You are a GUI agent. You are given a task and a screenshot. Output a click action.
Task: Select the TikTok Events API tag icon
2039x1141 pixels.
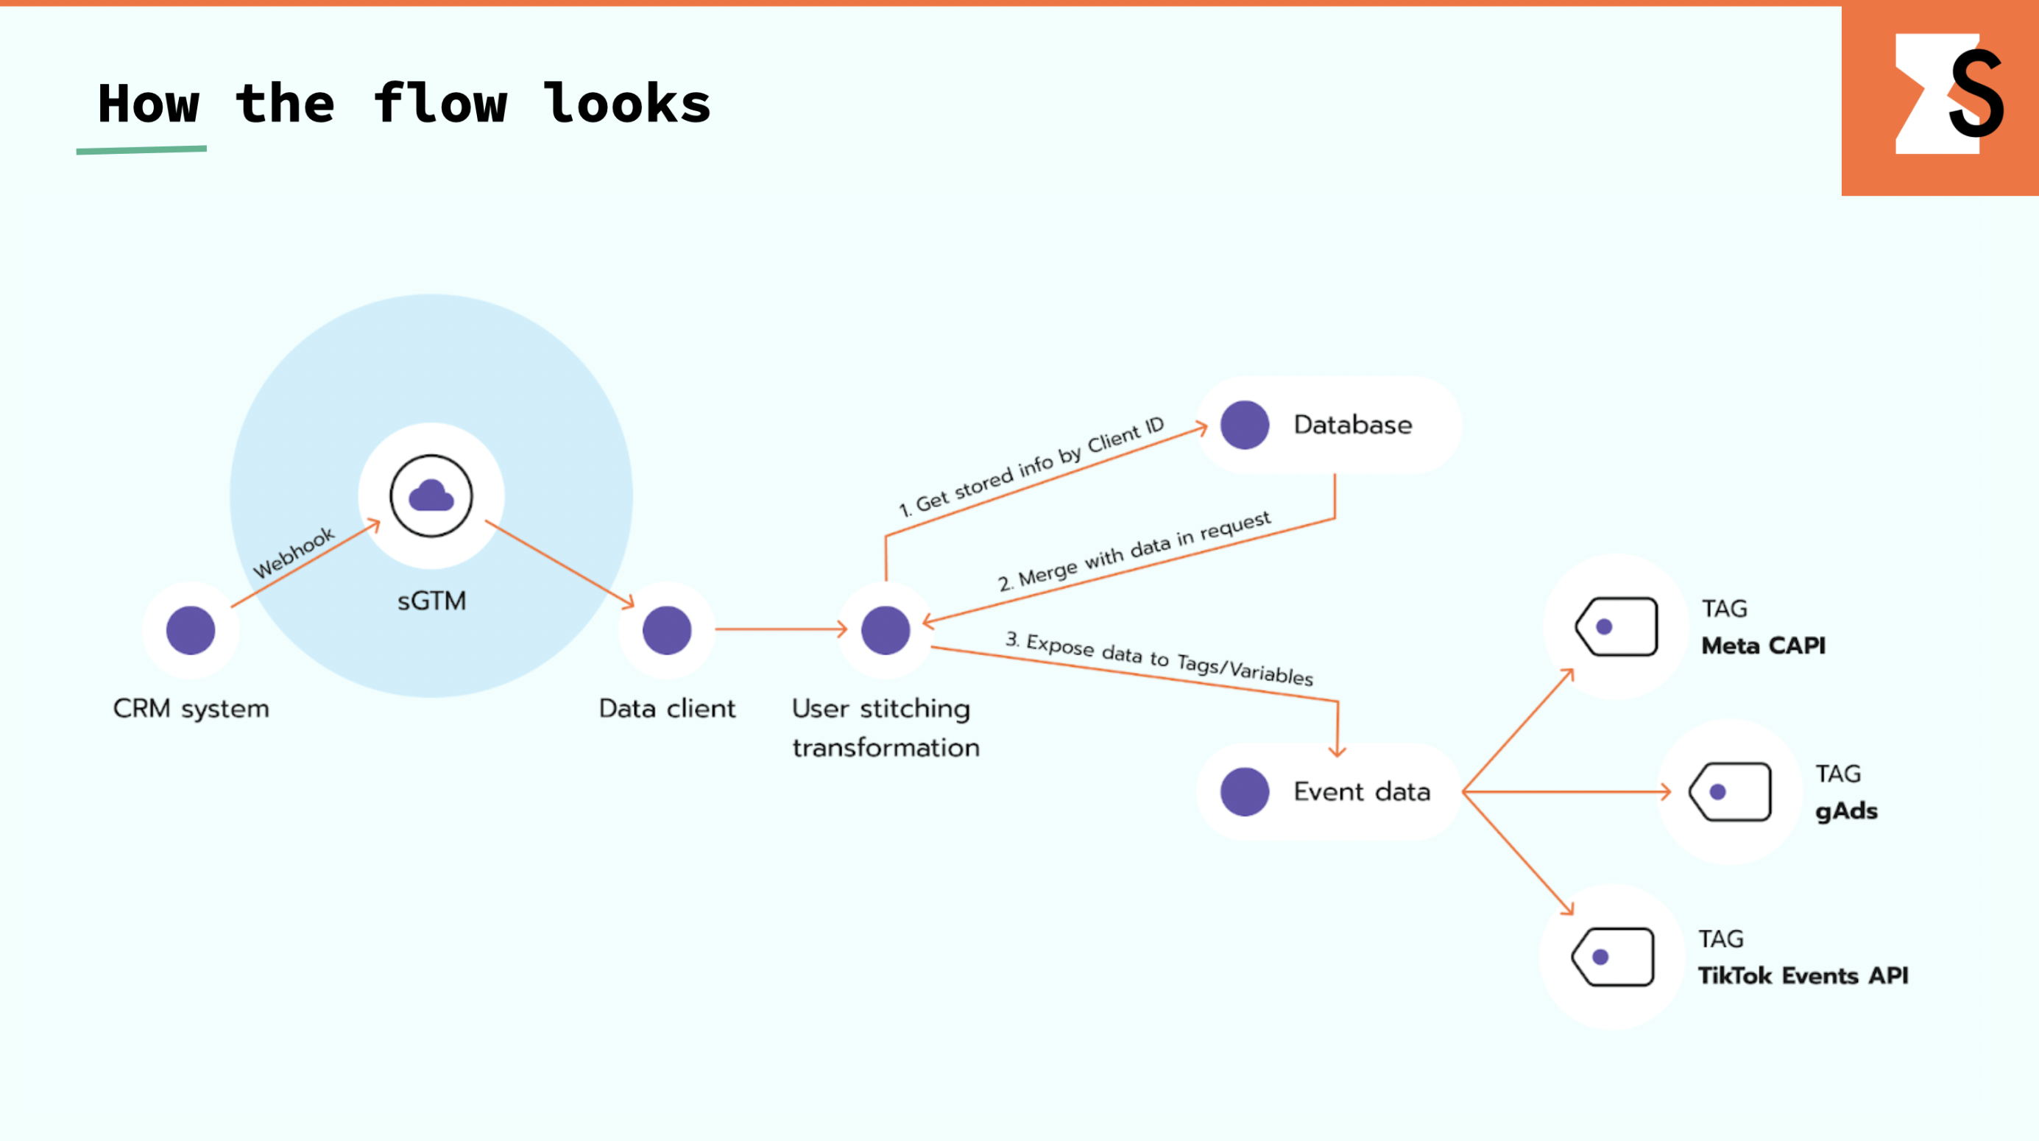click(x=1615, y=956)
